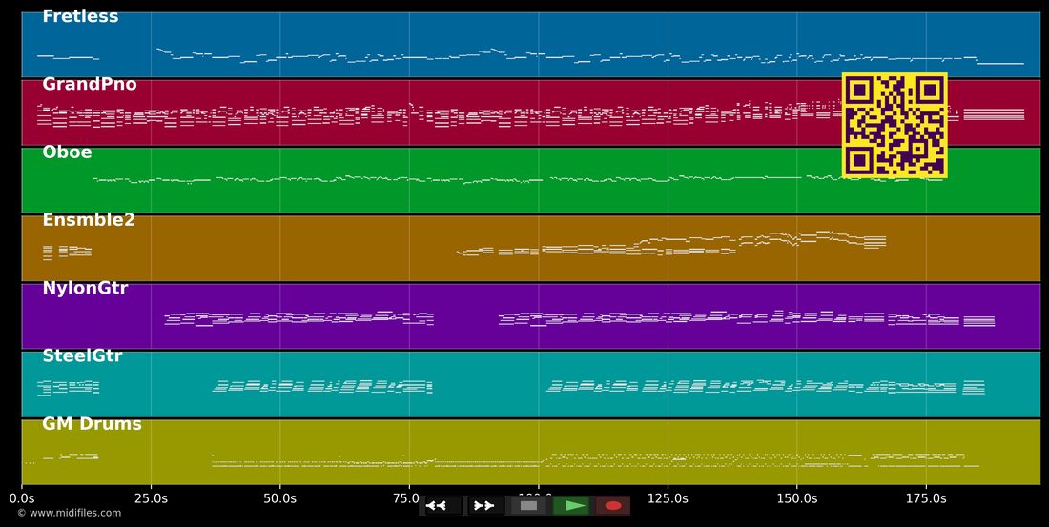Click the 0.0s time axis label
Screen dimensions: 1049x527
(x=22, y=499)
